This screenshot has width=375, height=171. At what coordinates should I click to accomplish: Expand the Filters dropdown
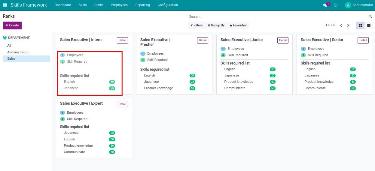click(x=197, y=25)
